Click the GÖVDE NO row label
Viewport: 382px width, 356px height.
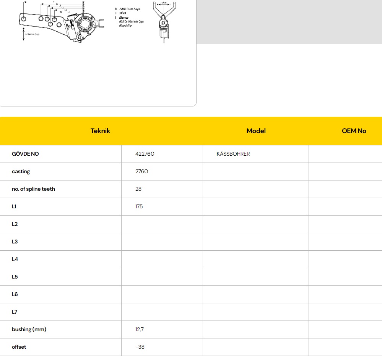pos(25,154)
